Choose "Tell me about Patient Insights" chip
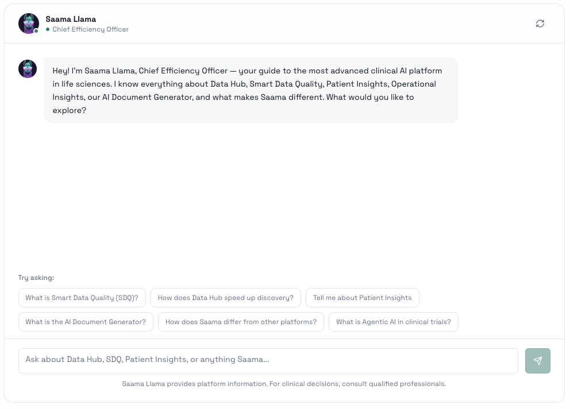Image resolution: width=570 pixels, height=409 pixels. click(x=362, y=298)
